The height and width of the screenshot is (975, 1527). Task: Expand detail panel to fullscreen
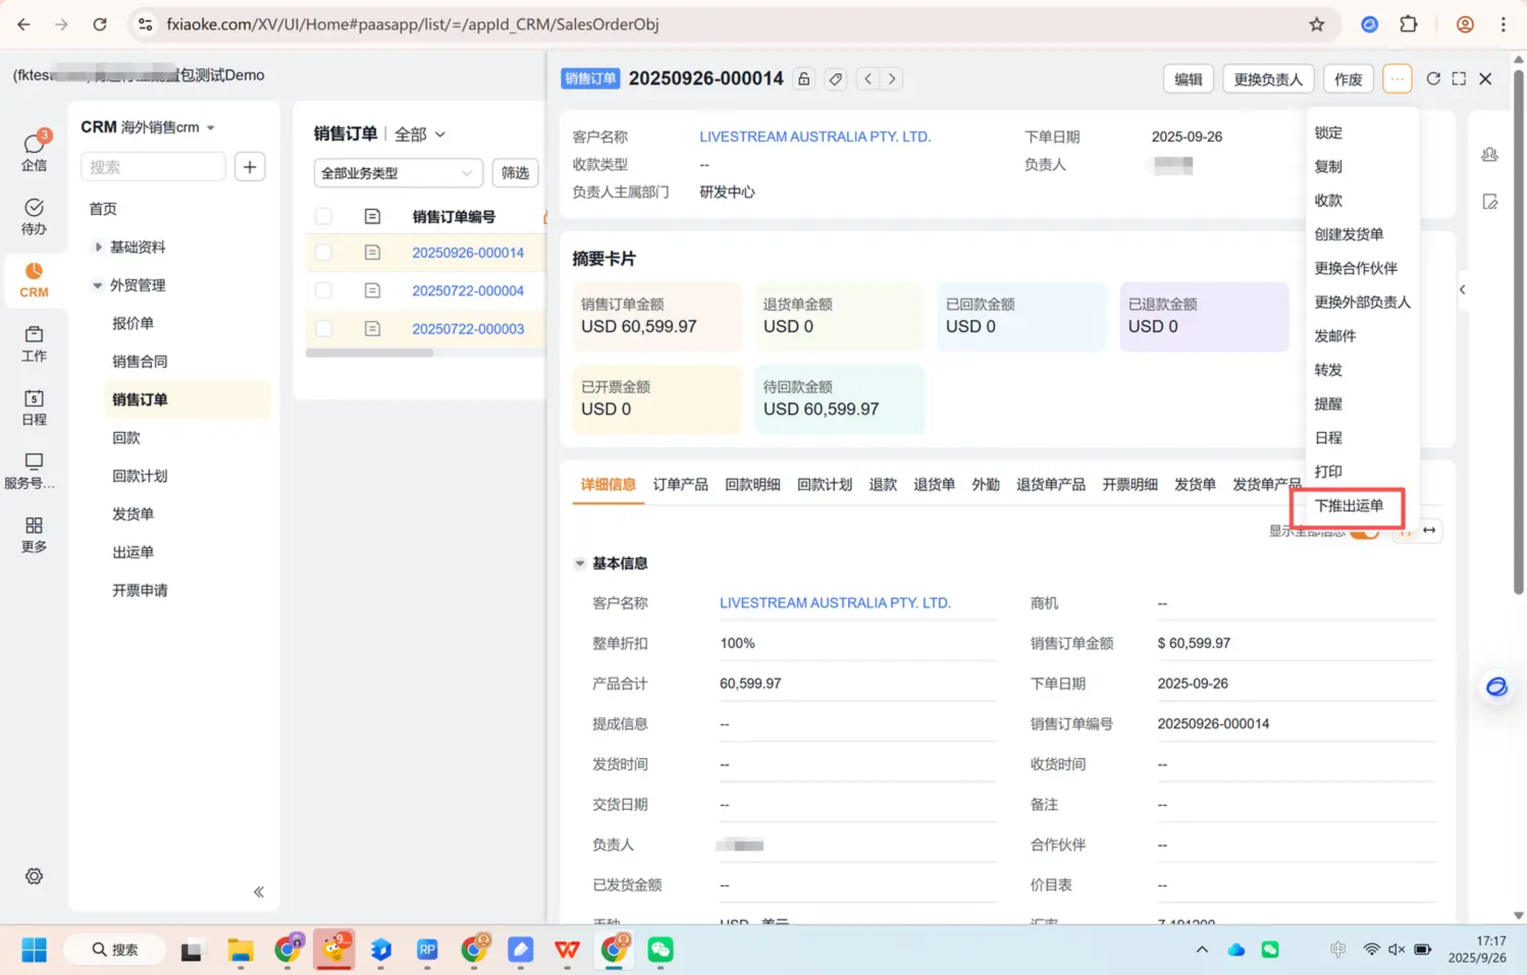coord(1459,78)
